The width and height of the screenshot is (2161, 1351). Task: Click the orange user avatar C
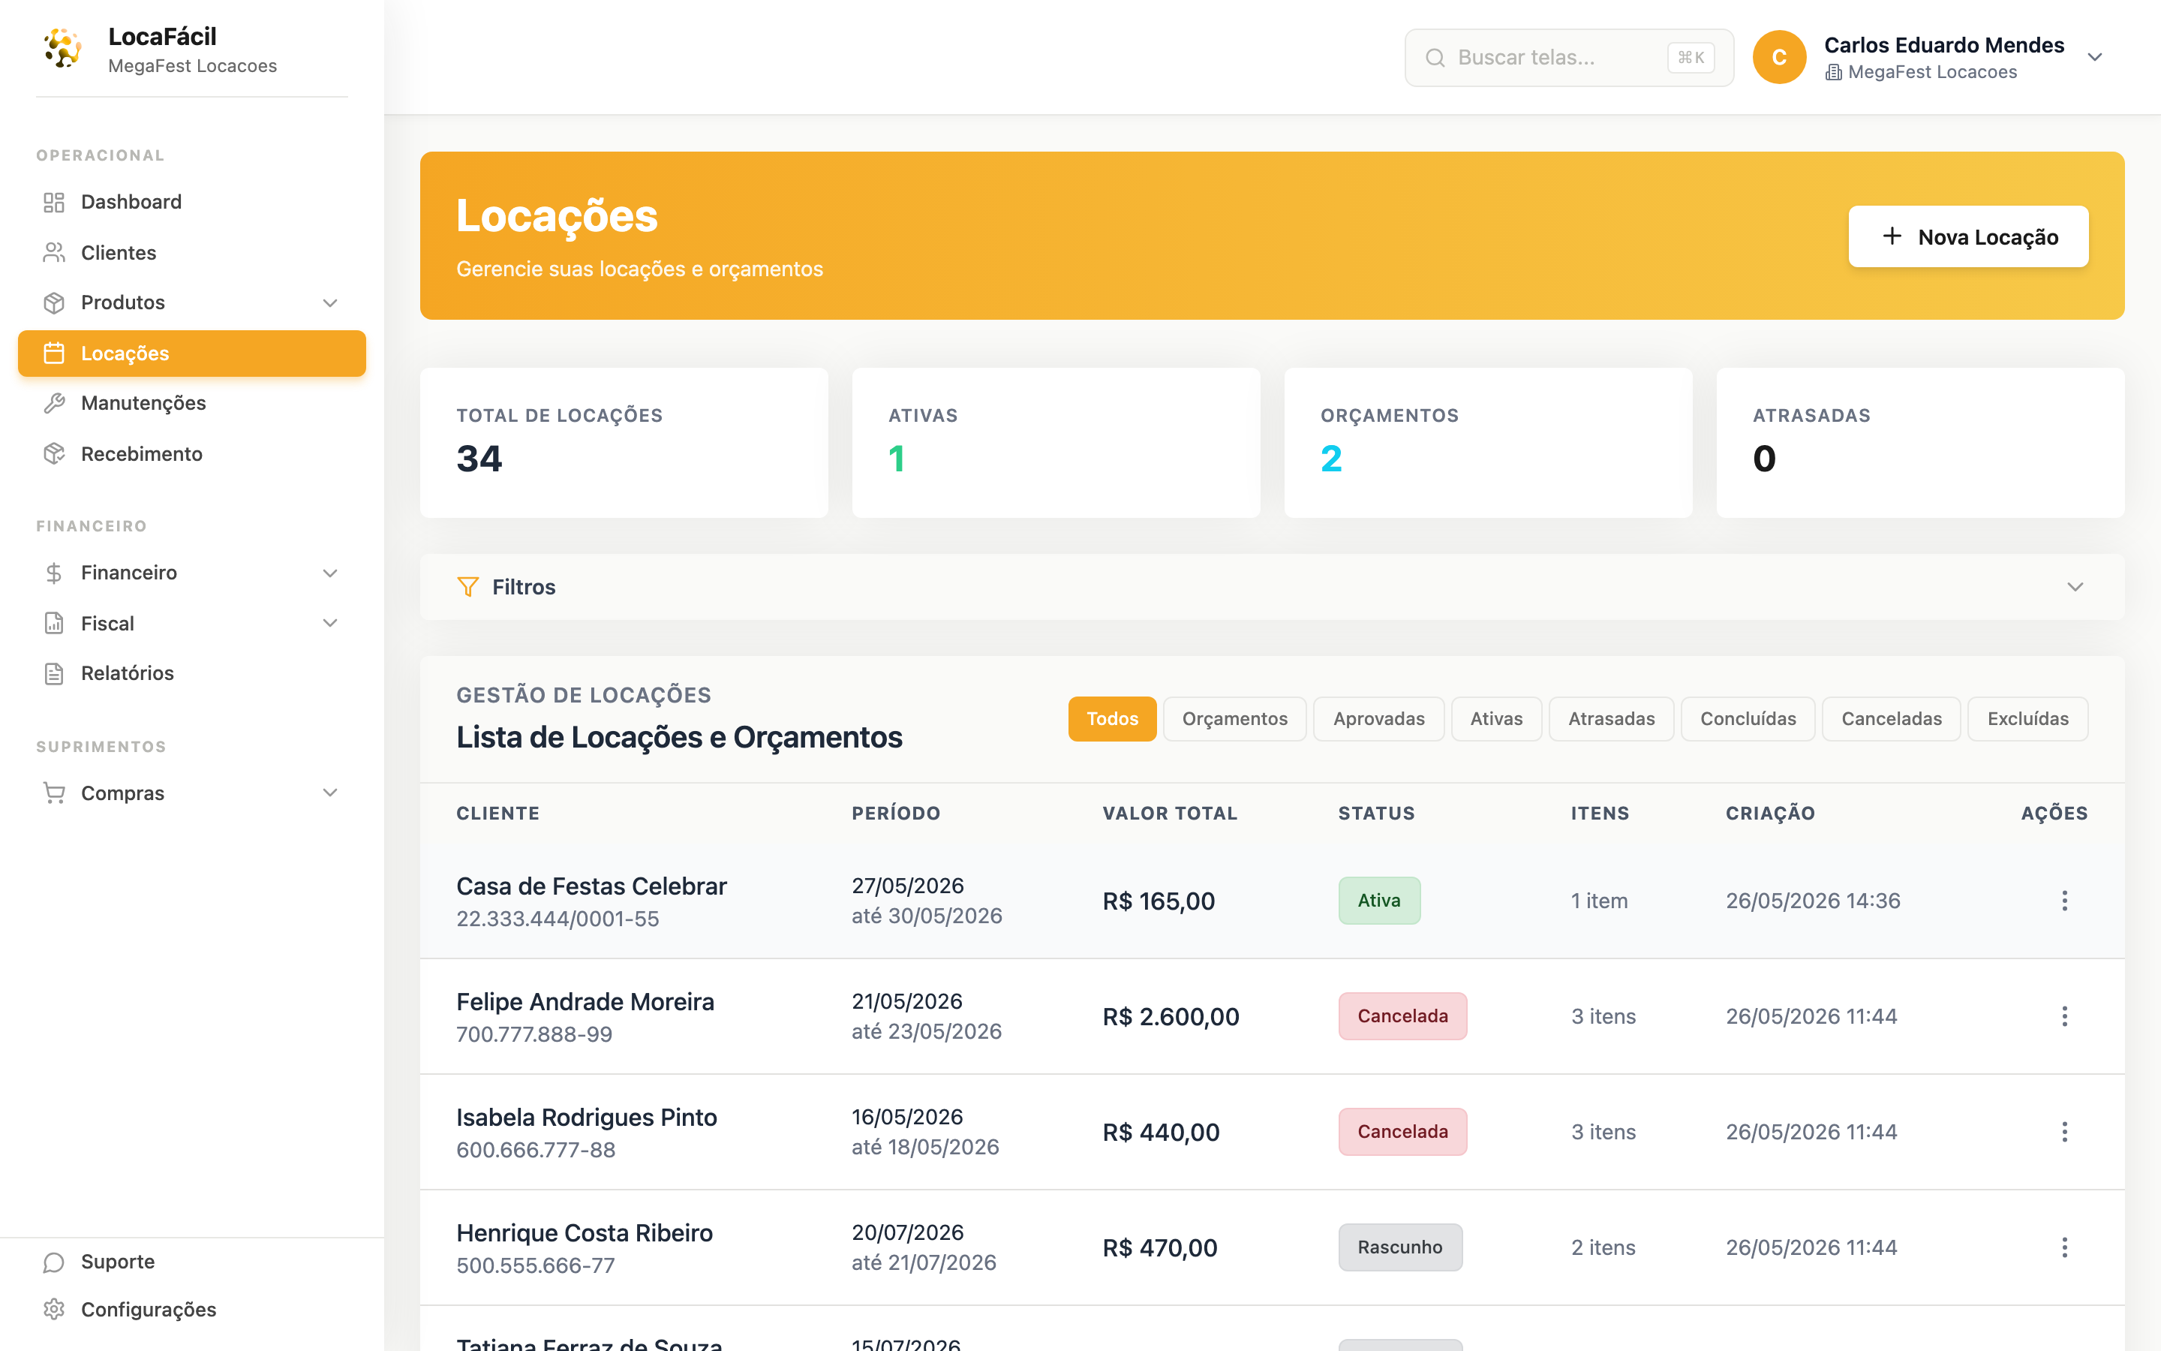[x=1779, y=57]
